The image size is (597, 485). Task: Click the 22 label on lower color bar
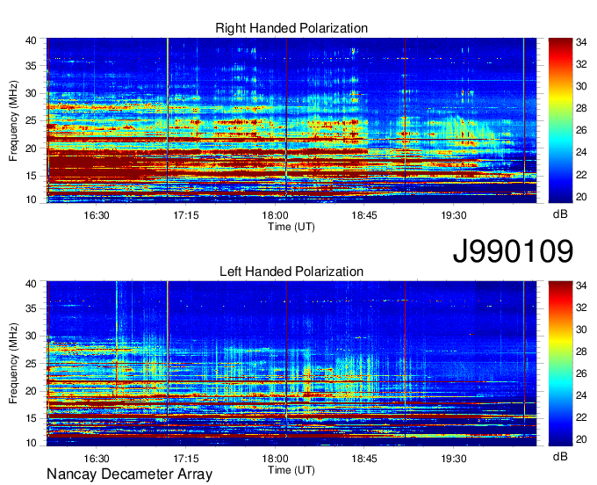[x=581, y=418]
